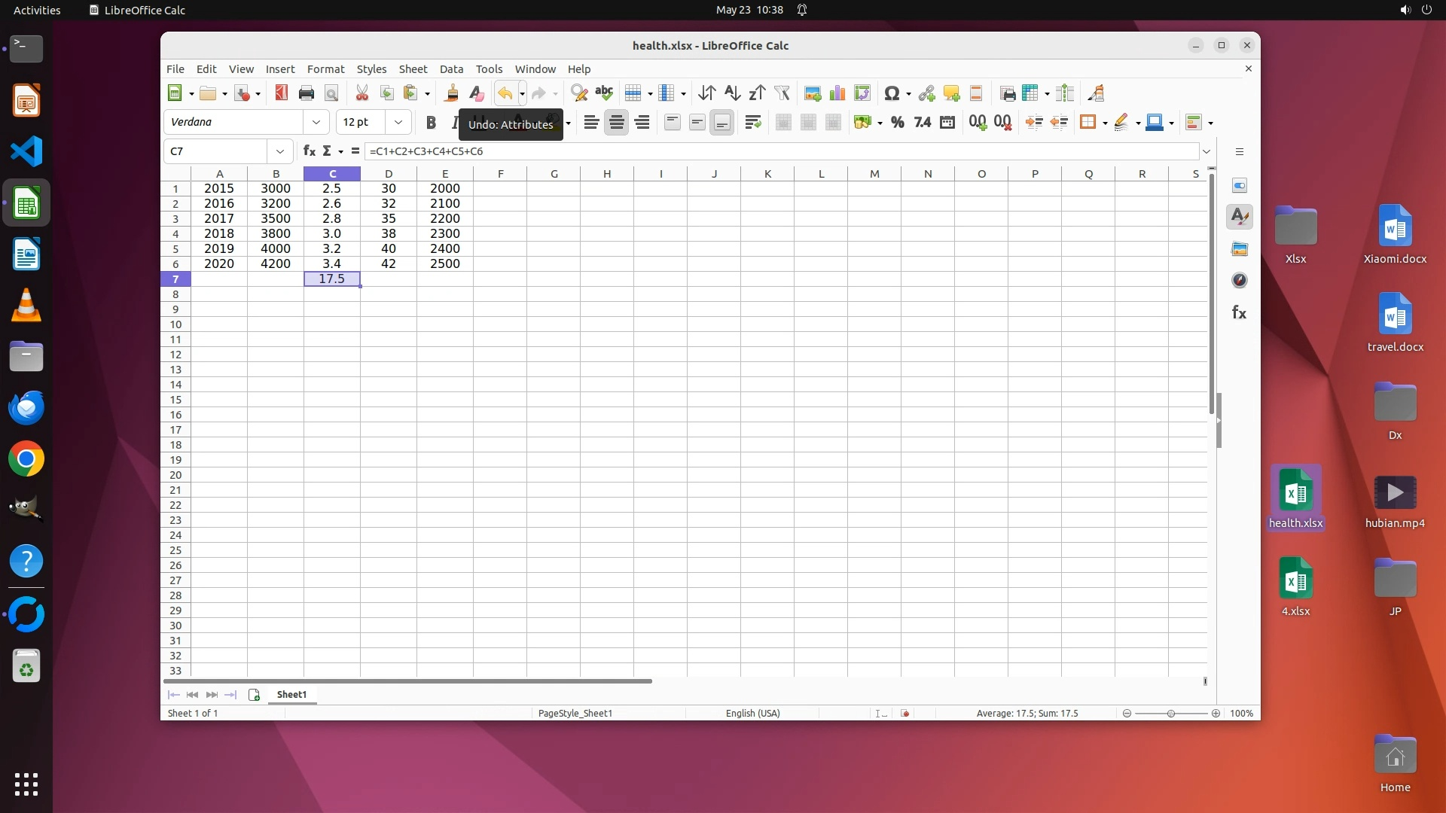This screenshot has height=813, width=1446.
Task: Click the Insert Chart icon
Action: click(x=837, y=93)
